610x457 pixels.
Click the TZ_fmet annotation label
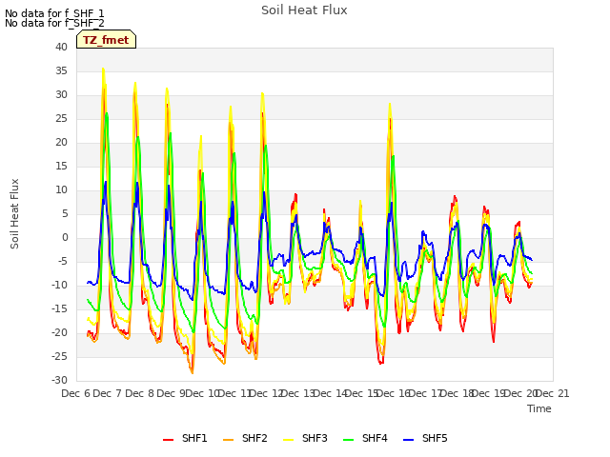coord(106,40)
